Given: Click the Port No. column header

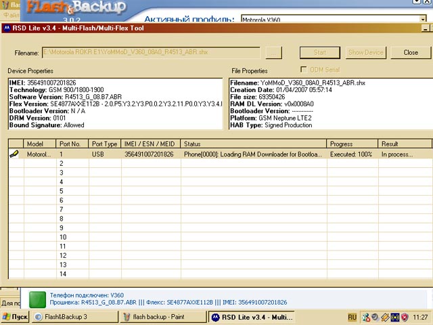Looking at the screenshot, I should pyautogui.click(x=72, y=144).
